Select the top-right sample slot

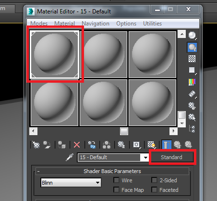153,54
